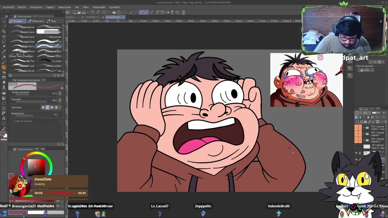Select the Zoom magnifier tool
Viewport: 388px width, 218px height.
4,21
